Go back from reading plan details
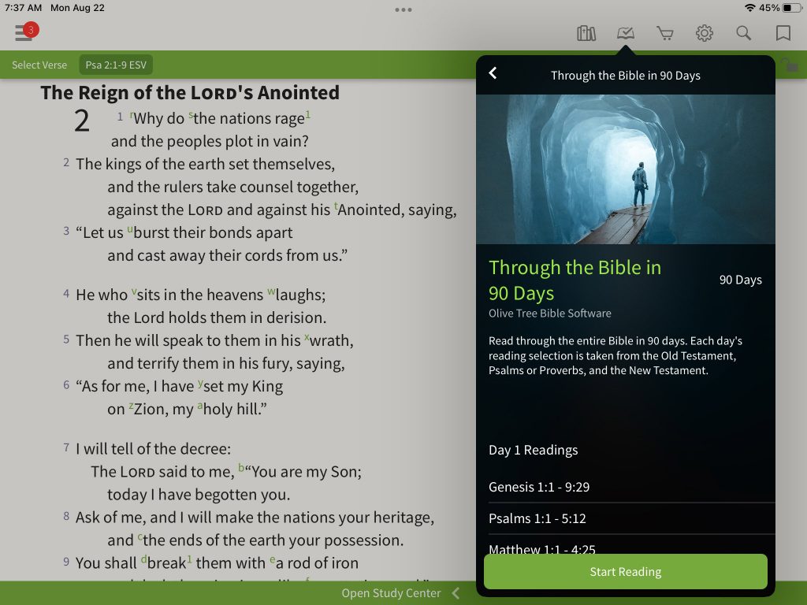Viewport: 807px width, 605px height. [493, 73]
